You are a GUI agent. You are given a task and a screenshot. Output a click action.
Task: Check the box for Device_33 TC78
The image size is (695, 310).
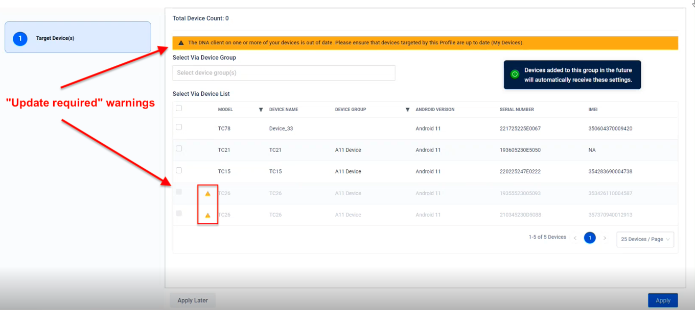coord(179,127)
